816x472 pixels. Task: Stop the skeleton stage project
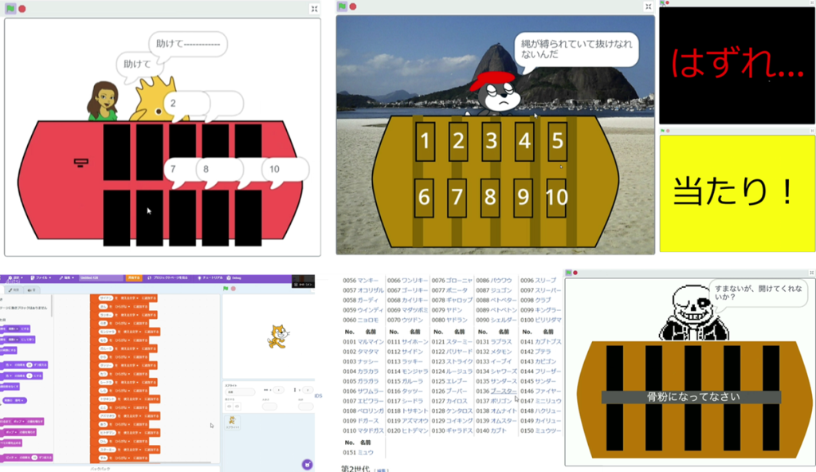pos(575,273)
